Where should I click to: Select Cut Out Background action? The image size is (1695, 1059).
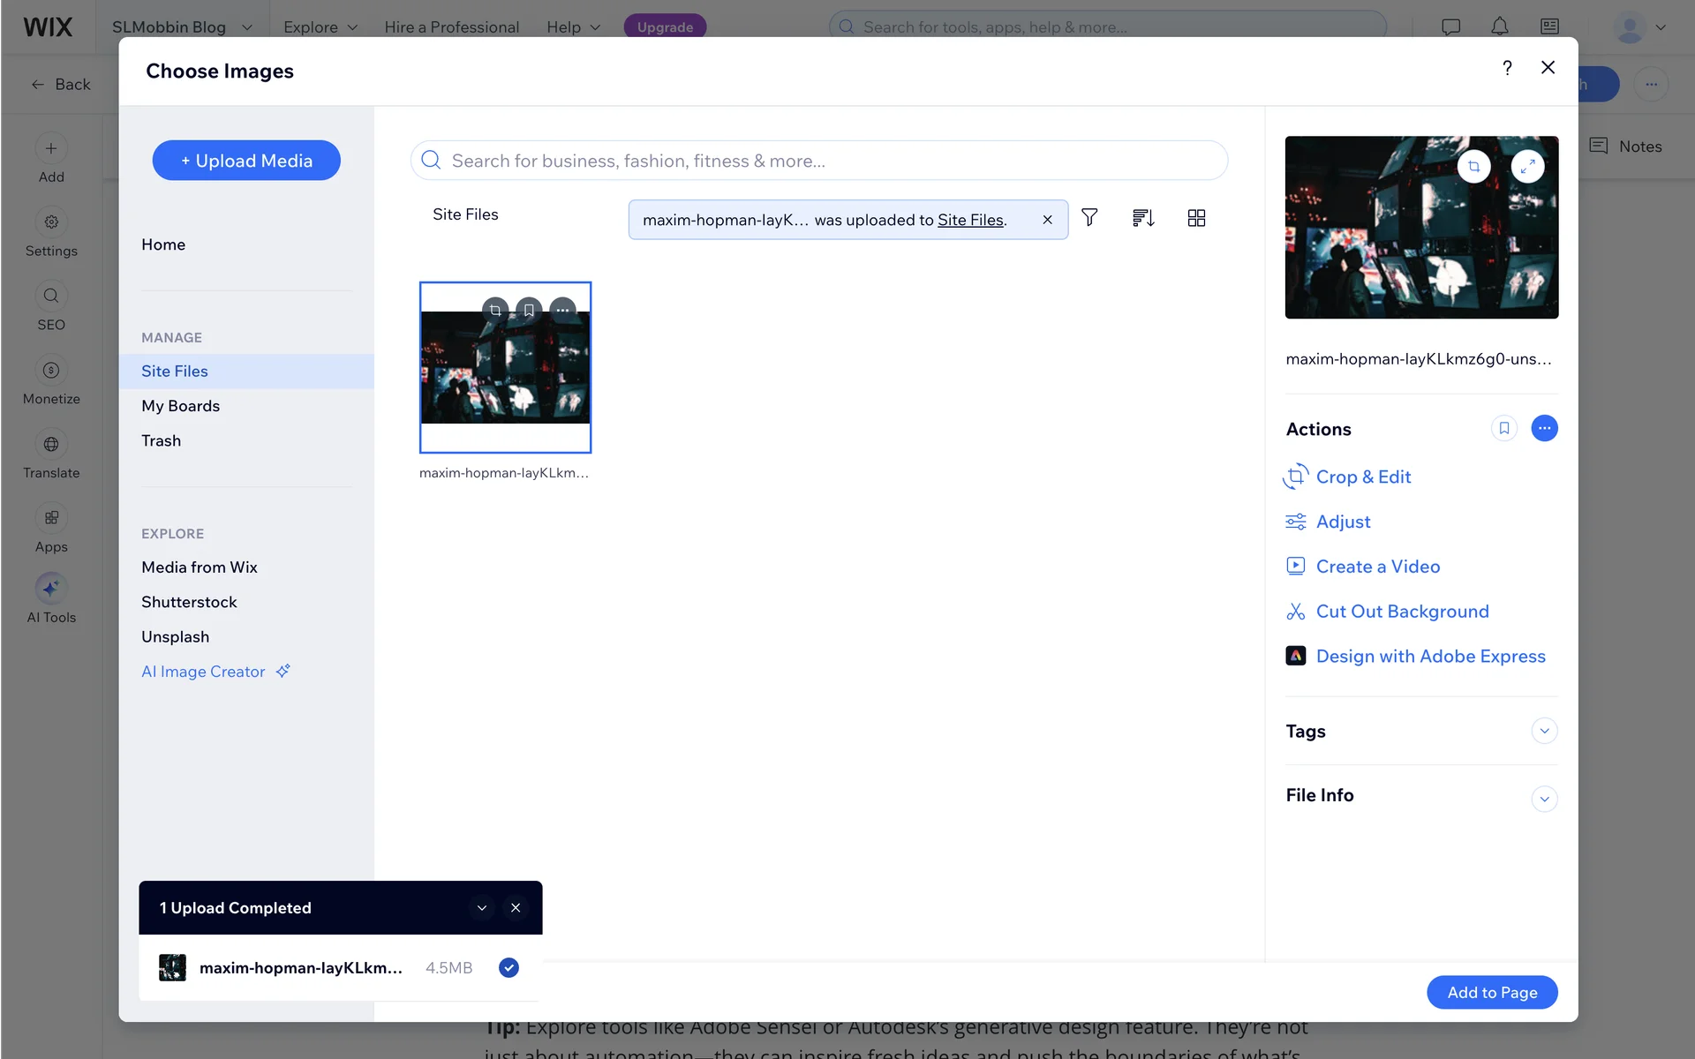point(1402,612)
